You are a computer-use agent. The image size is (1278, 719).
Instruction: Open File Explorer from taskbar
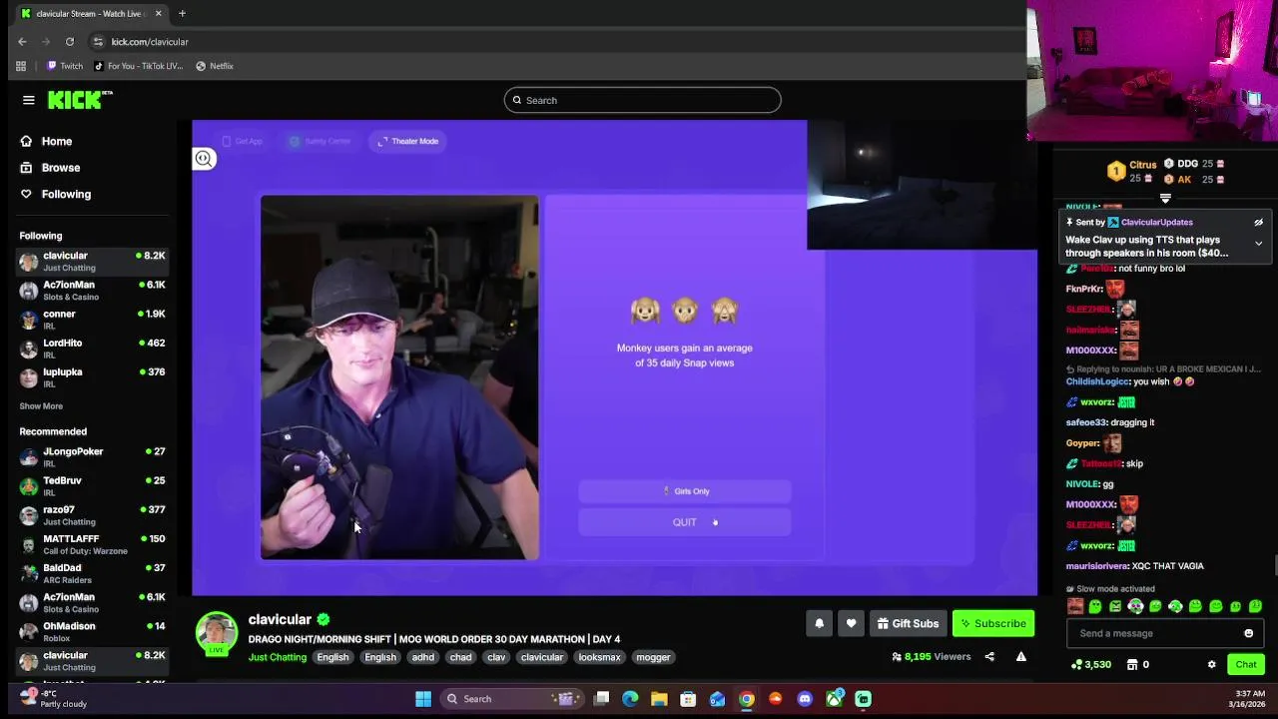(659, 699)
